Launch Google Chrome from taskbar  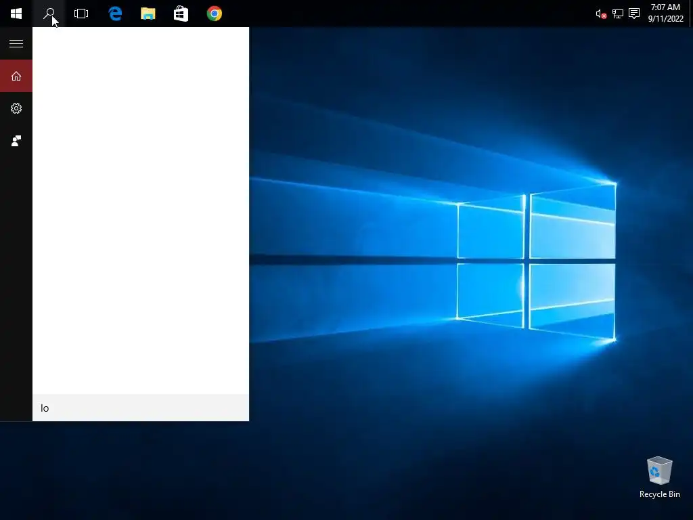coord(215,14)
